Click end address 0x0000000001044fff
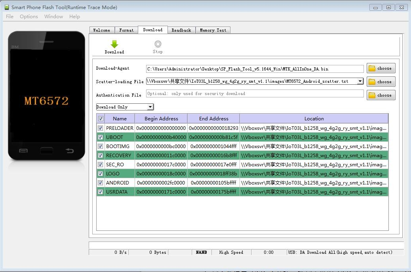The image size is (411, 272). [214, 146]
